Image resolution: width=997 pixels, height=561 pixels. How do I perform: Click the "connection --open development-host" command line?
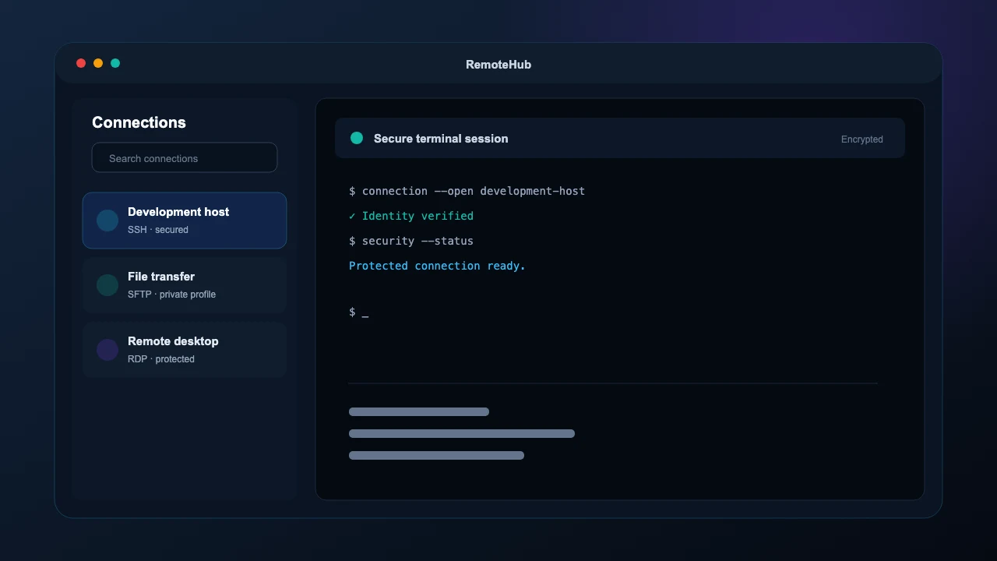pyautogui.click(x=467, y=191)
